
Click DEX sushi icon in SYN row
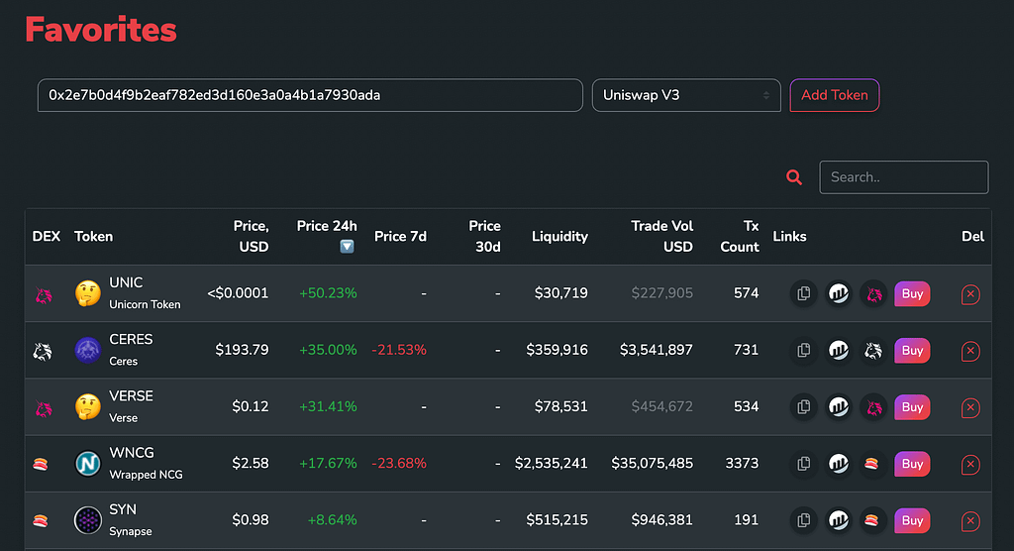click(41, 520)
